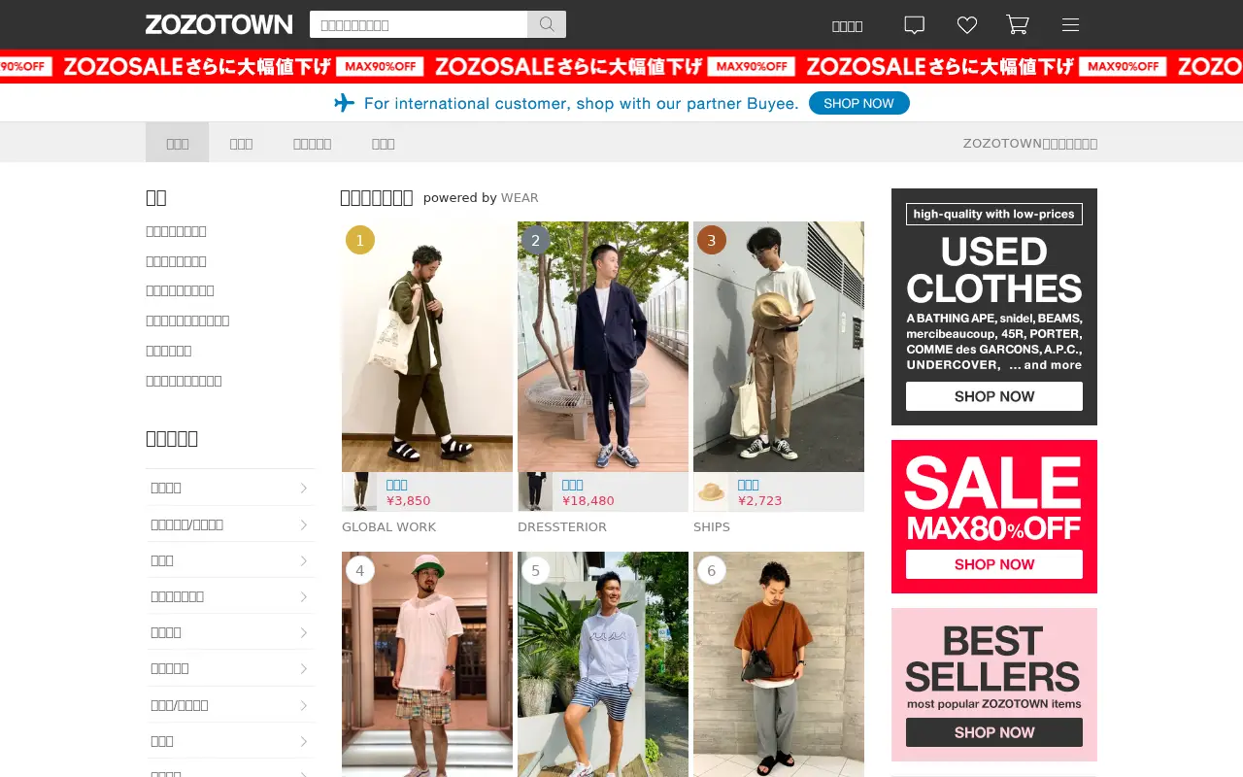Image resolution: width=1243 pixels, height=777 pixels.
Task: Click the blue Buyee SHOP NOW button
Action: pos(859,103)
